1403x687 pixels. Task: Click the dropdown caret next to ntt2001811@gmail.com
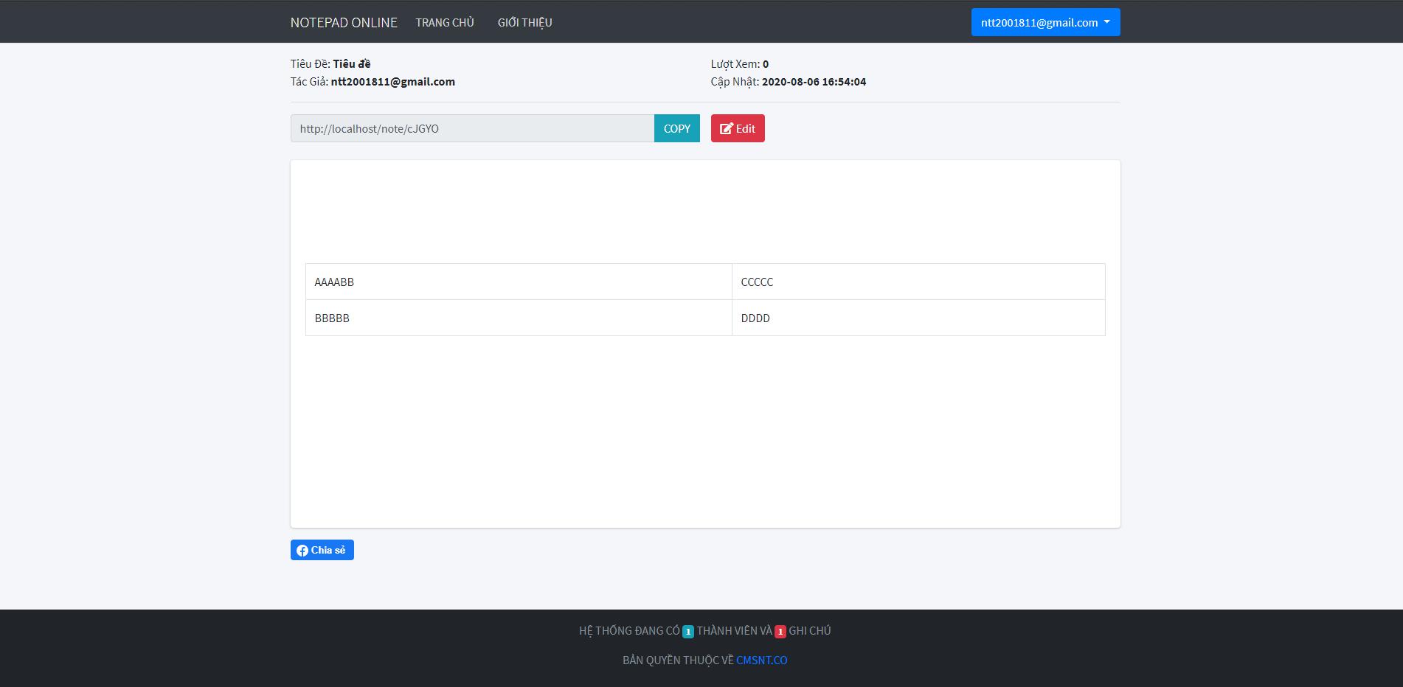click(x=1106, y=22)
